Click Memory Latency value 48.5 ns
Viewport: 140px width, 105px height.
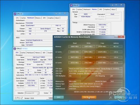pos(116,46)
